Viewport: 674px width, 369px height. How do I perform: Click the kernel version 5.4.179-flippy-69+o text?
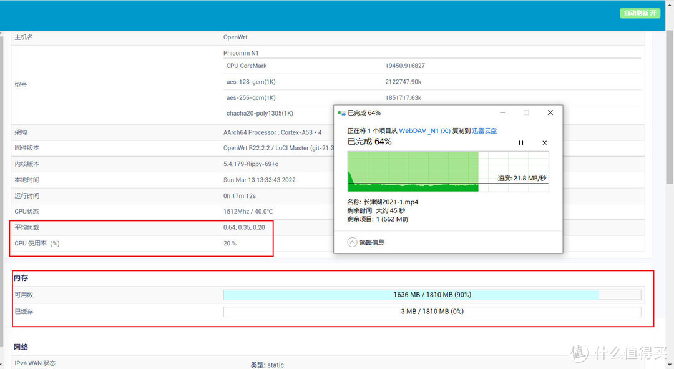(x=251, y=164)
